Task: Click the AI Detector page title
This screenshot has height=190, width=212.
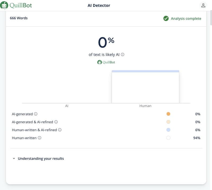Action: coord(99,5)
